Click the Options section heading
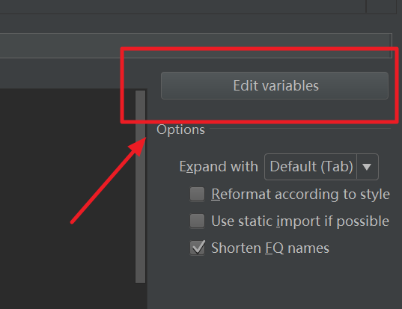 [180, 129]
